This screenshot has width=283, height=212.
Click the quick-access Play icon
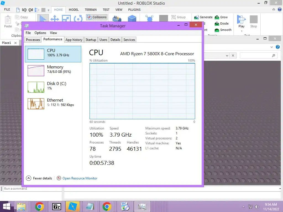(x=37, y=10)
